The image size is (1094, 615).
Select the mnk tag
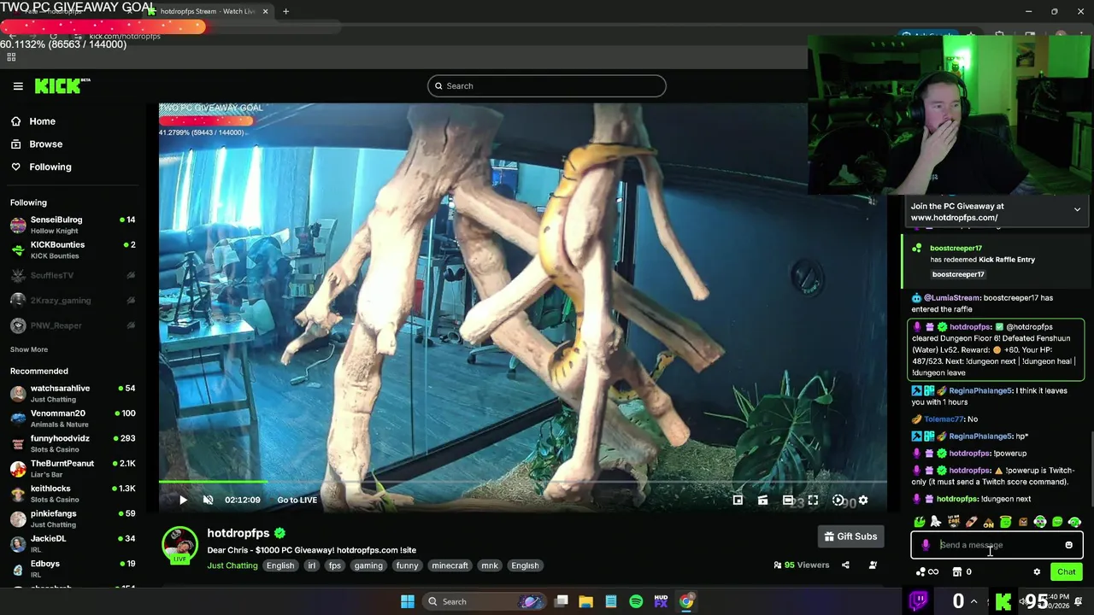tap(490, 565)
